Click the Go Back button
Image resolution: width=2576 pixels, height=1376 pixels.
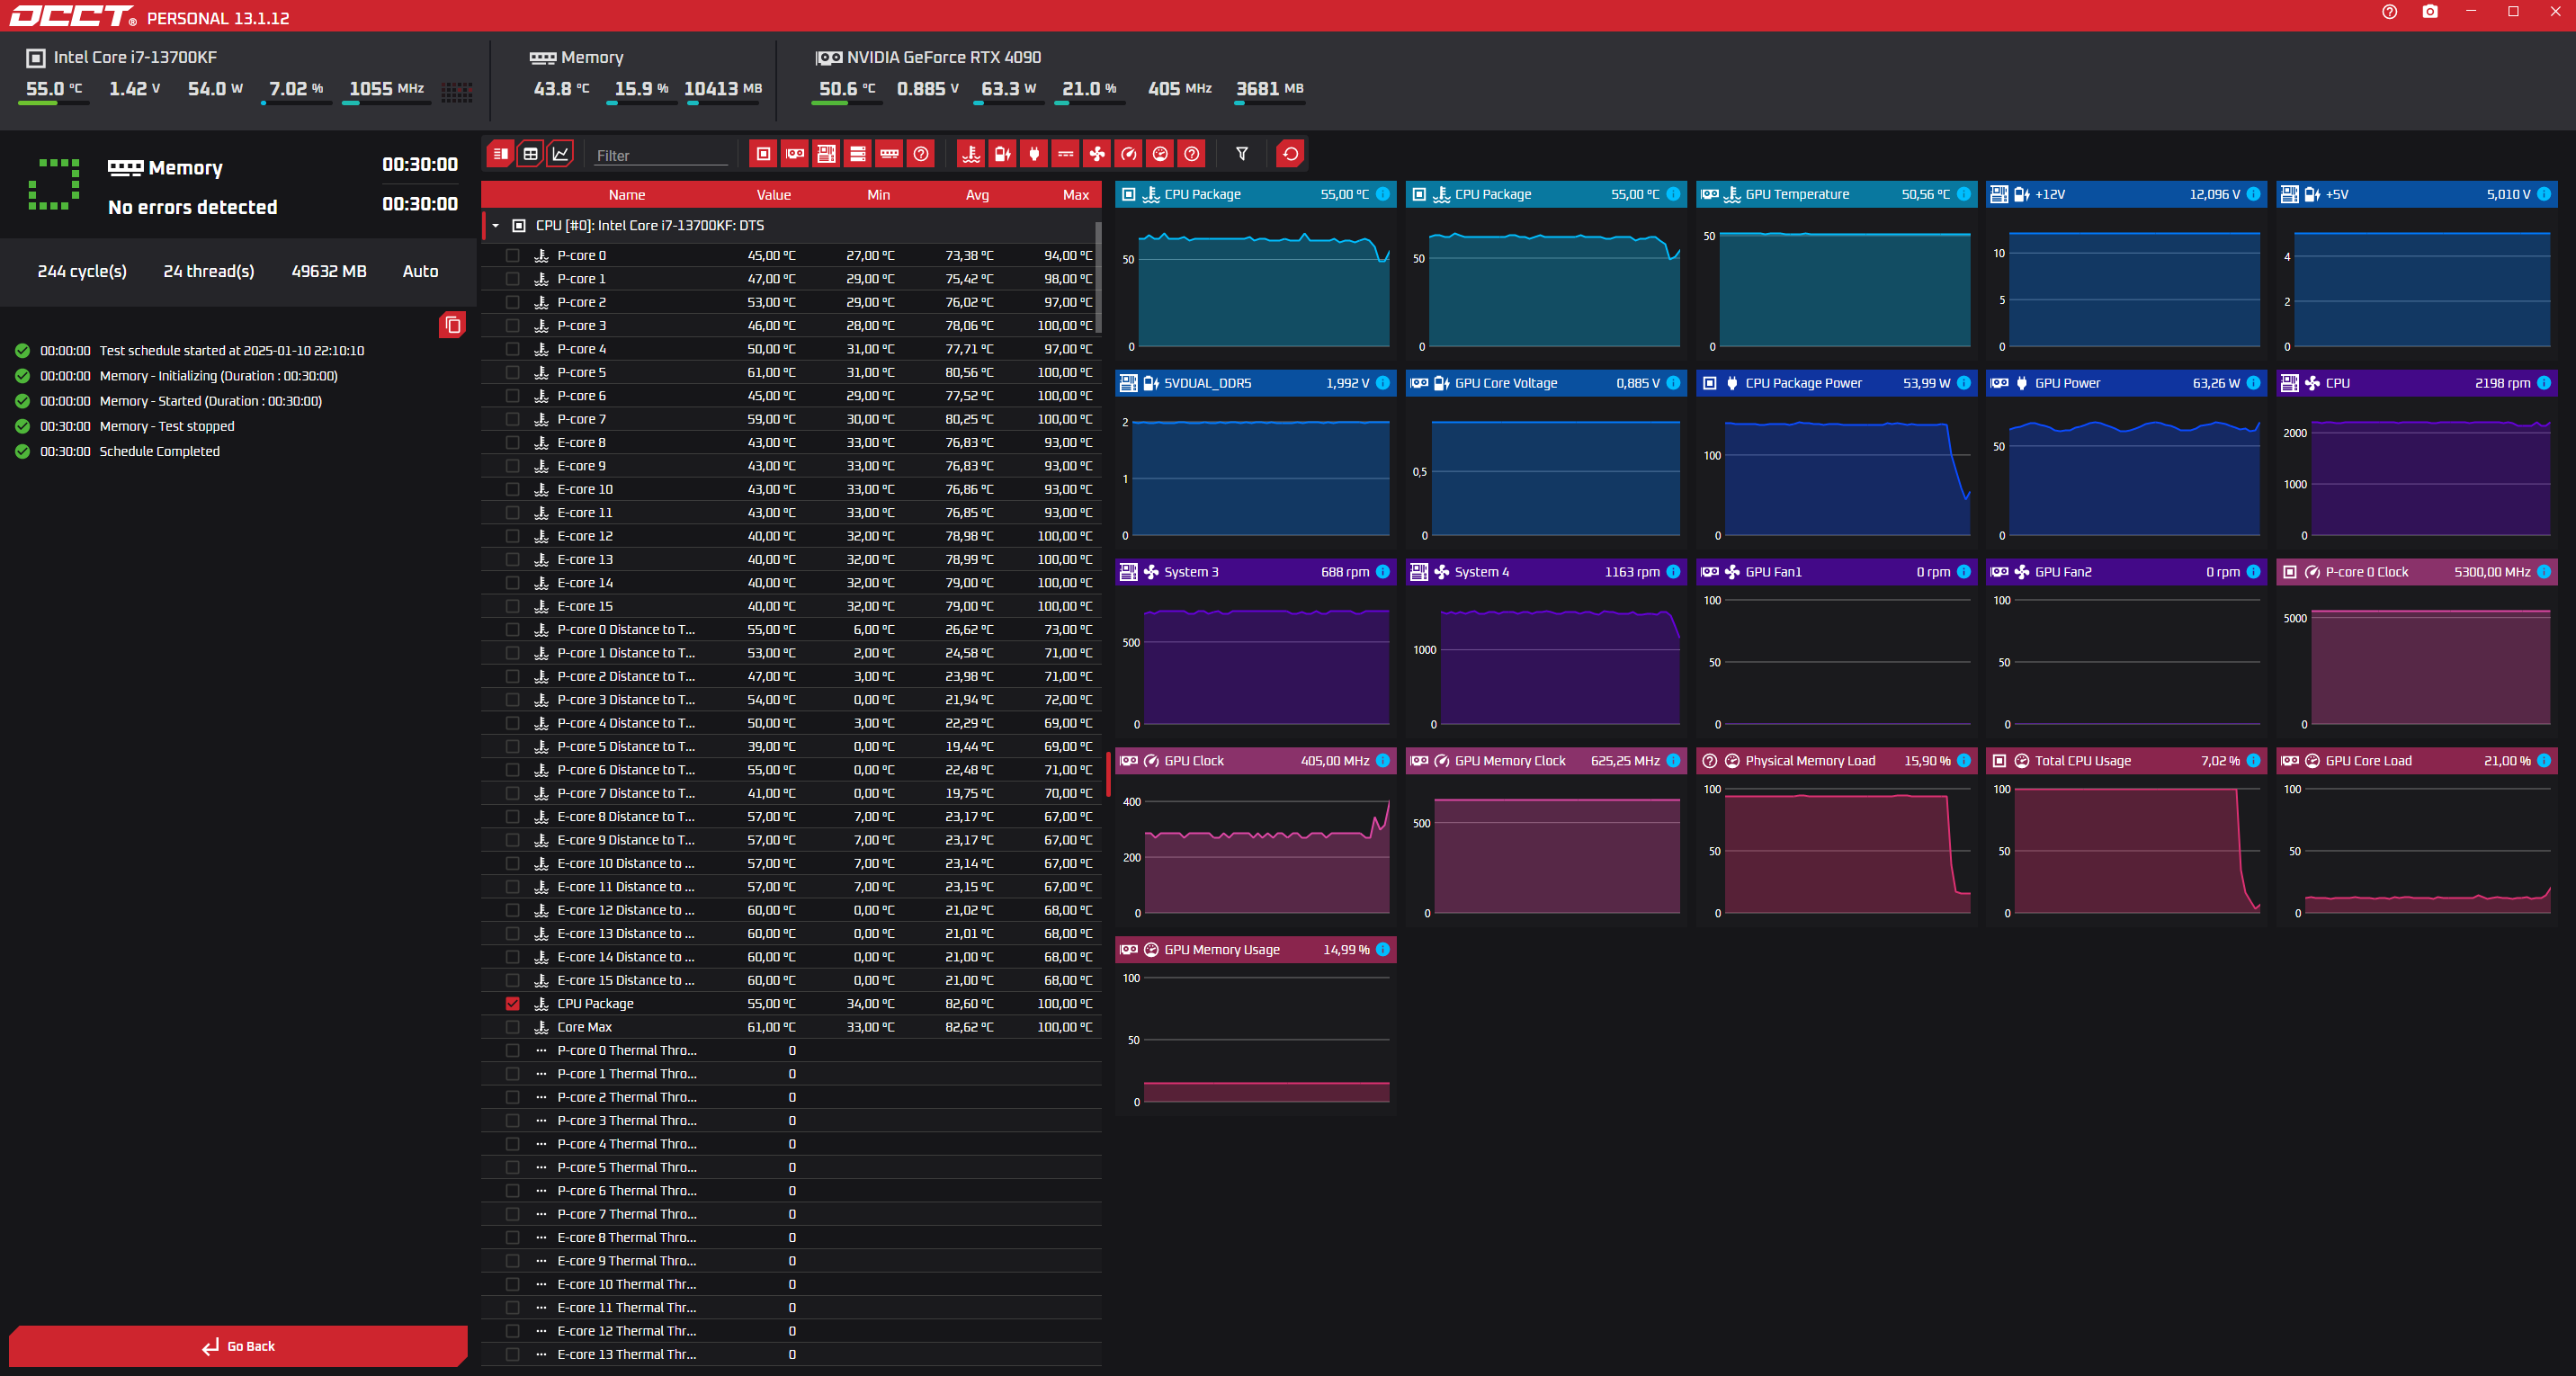click(238, 1346)
